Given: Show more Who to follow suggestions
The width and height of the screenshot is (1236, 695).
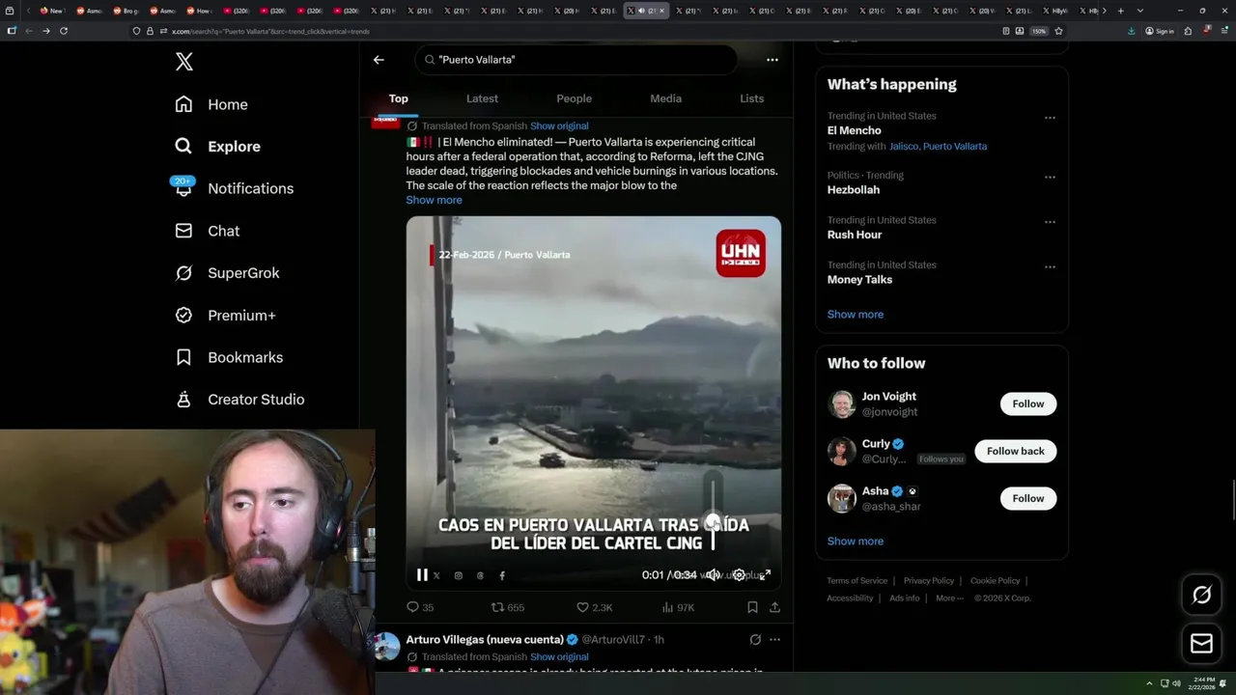Looking at the screenshot, I should click(855, 542).
